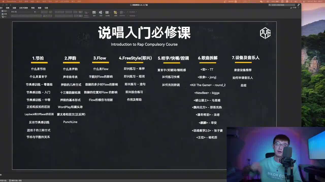The image size is (325, 182).
Task: Click the user account icon beside search
Action: tap(298, 5)
